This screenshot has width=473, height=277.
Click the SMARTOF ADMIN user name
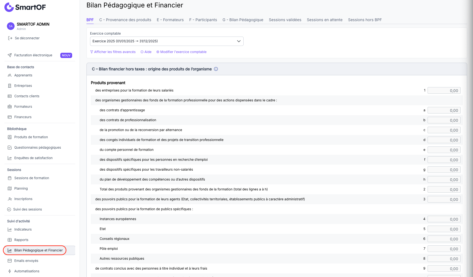33,24
